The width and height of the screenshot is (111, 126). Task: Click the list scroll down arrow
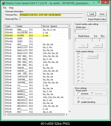[x=70, y=111]
